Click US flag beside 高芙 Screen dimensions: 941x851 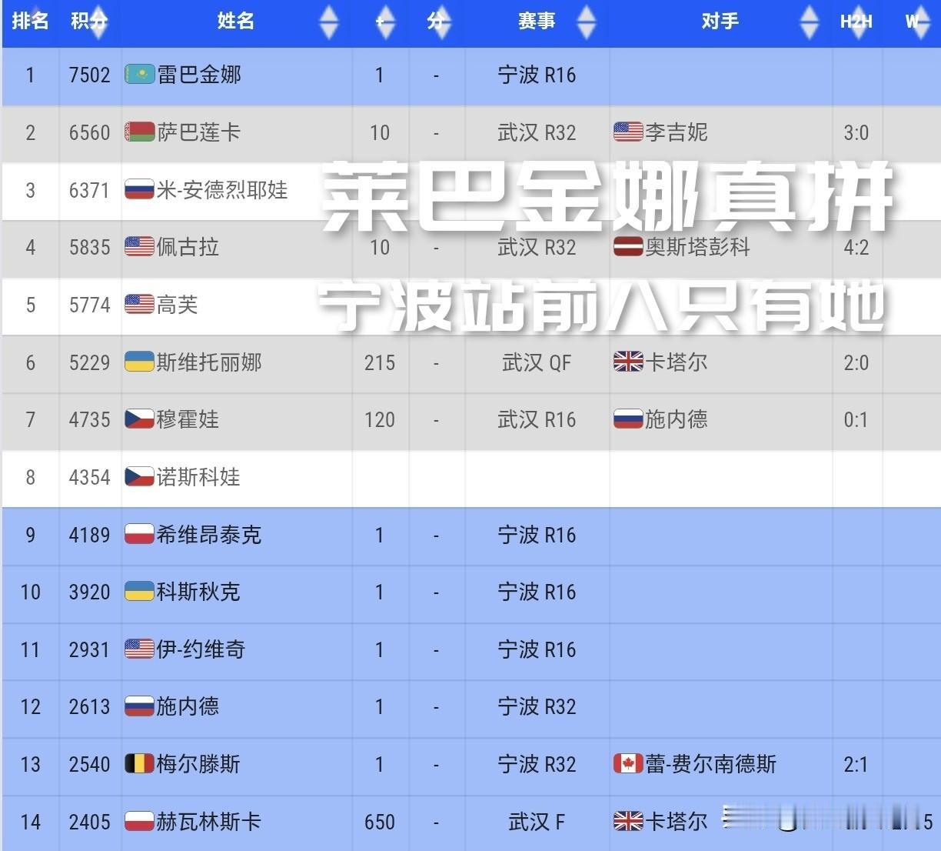(140, 305)
